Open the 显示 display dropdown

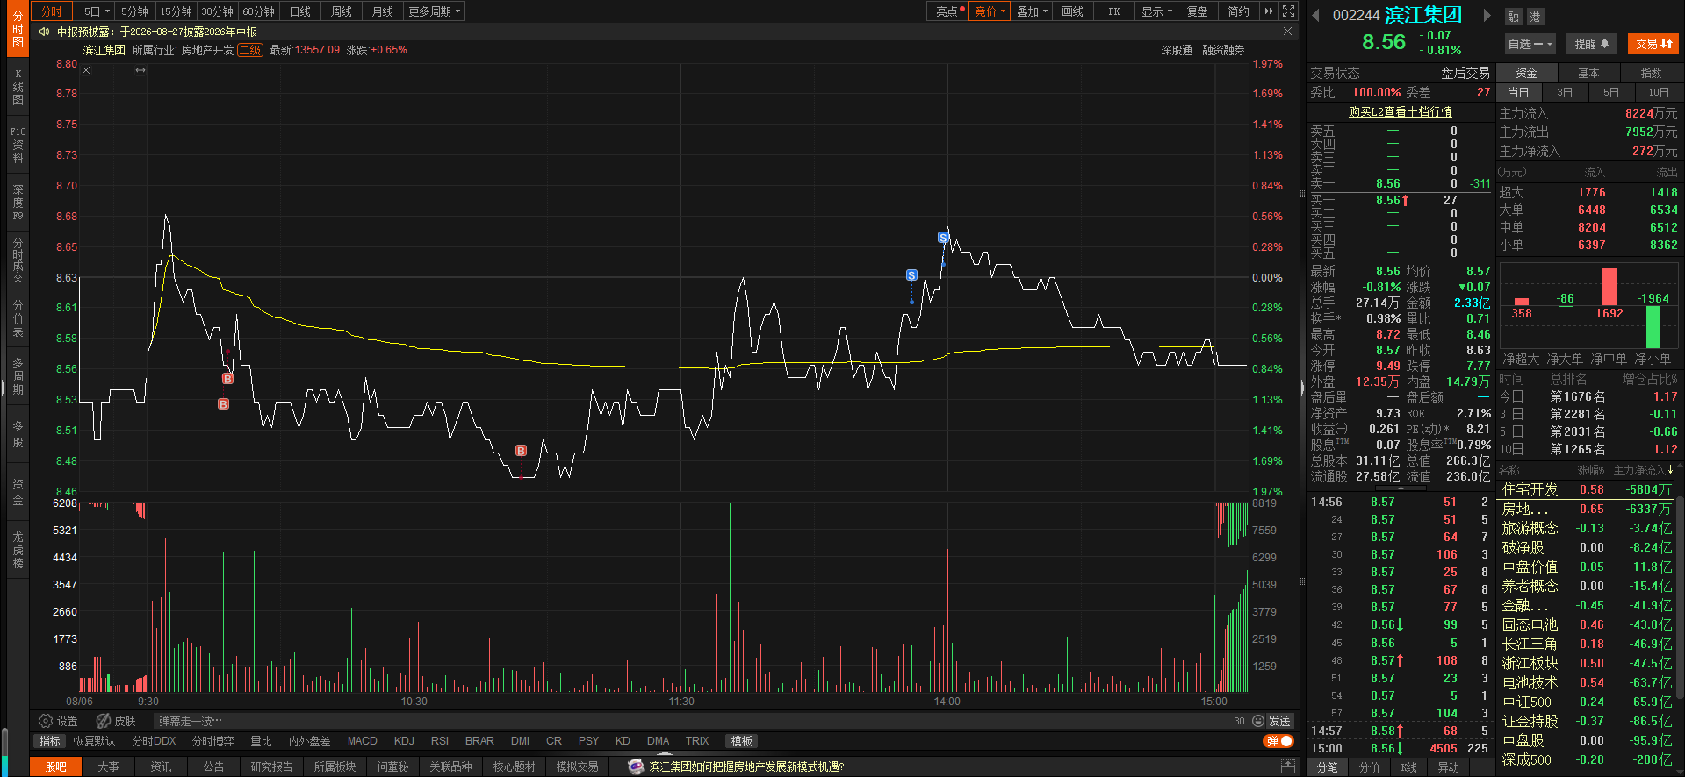[x=1156, y=11]
